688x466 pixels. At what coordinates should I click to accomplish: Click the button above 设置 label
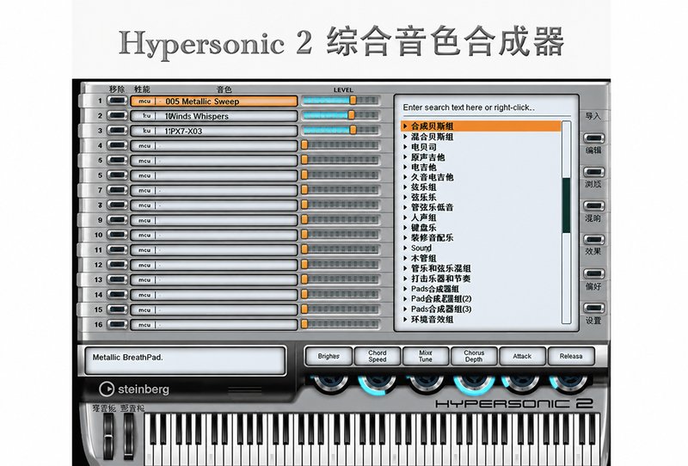(x=593, y=308)
